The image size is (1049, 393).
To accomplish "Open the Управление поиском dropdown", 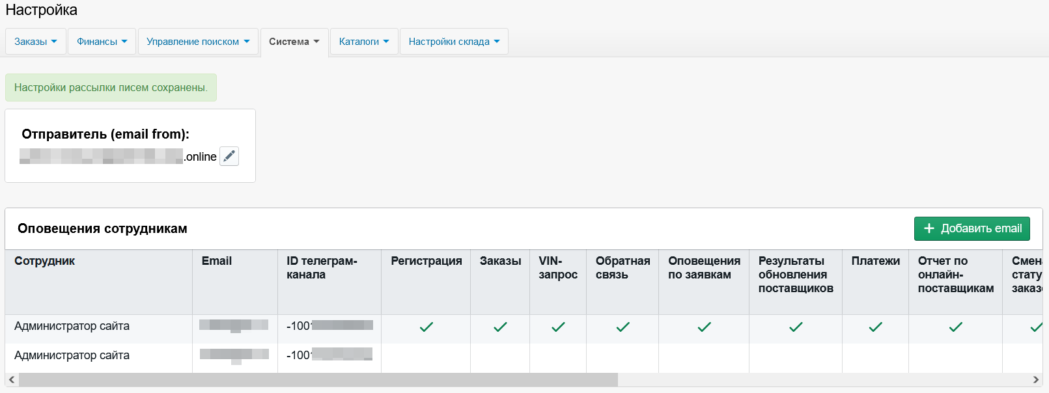I will [x=198, y=42].
